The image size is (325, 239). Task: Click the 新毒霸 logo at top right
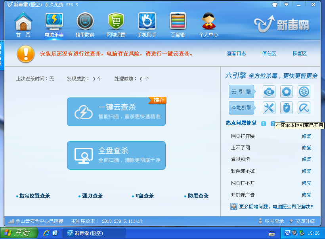pos(281,25)
